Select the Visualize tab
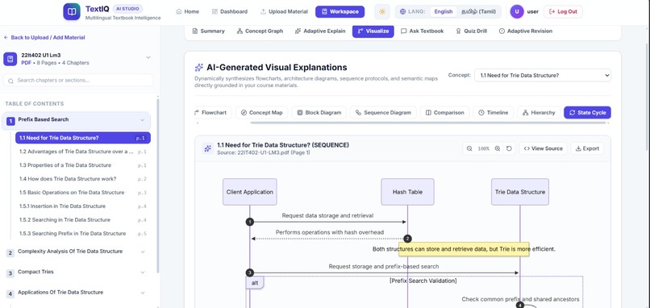Screen dimensions: 650x308 coord(373,31)
